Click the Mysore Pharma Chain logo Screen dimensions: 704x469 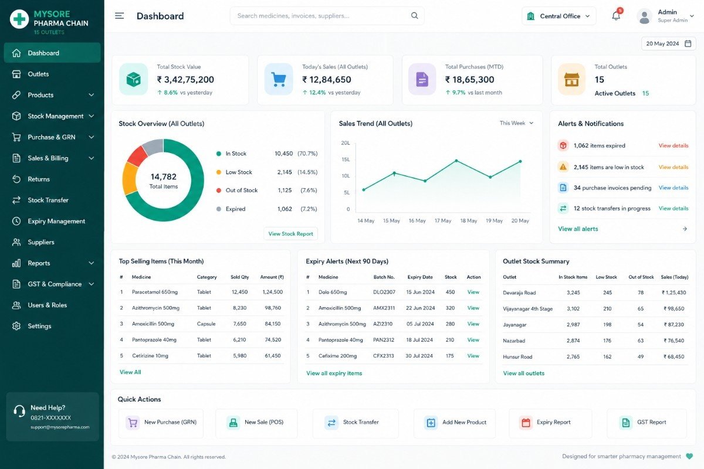19,19
